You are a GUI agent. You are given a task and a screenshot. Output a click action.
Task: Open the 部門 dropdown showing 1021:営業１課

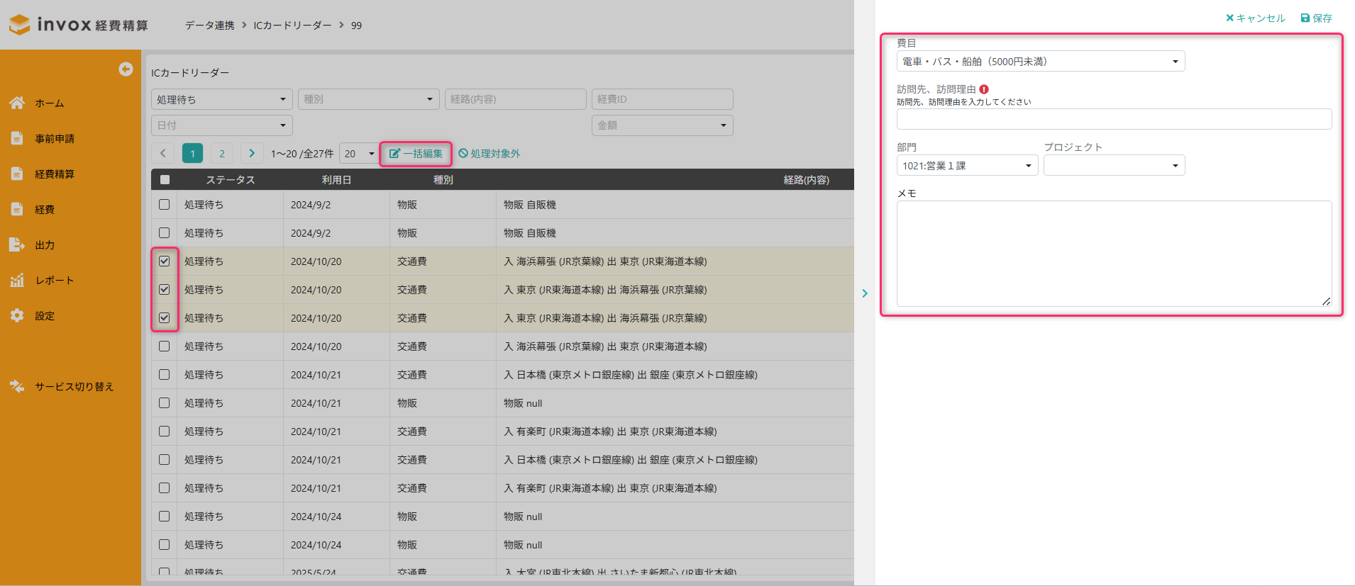click(x=967, y=166)
